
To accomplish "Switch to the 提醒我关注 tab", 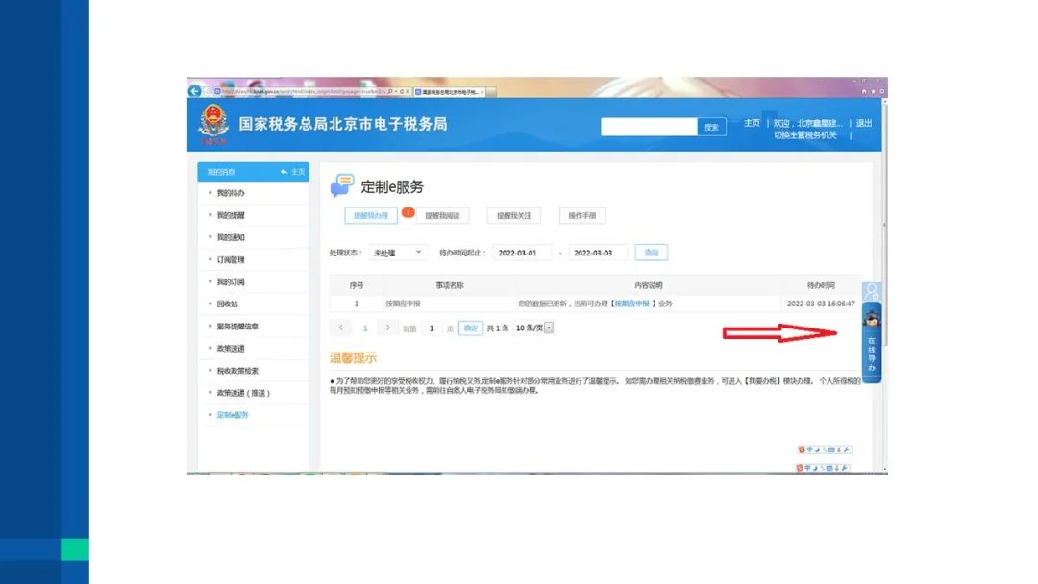I will [x=513, y=215].
